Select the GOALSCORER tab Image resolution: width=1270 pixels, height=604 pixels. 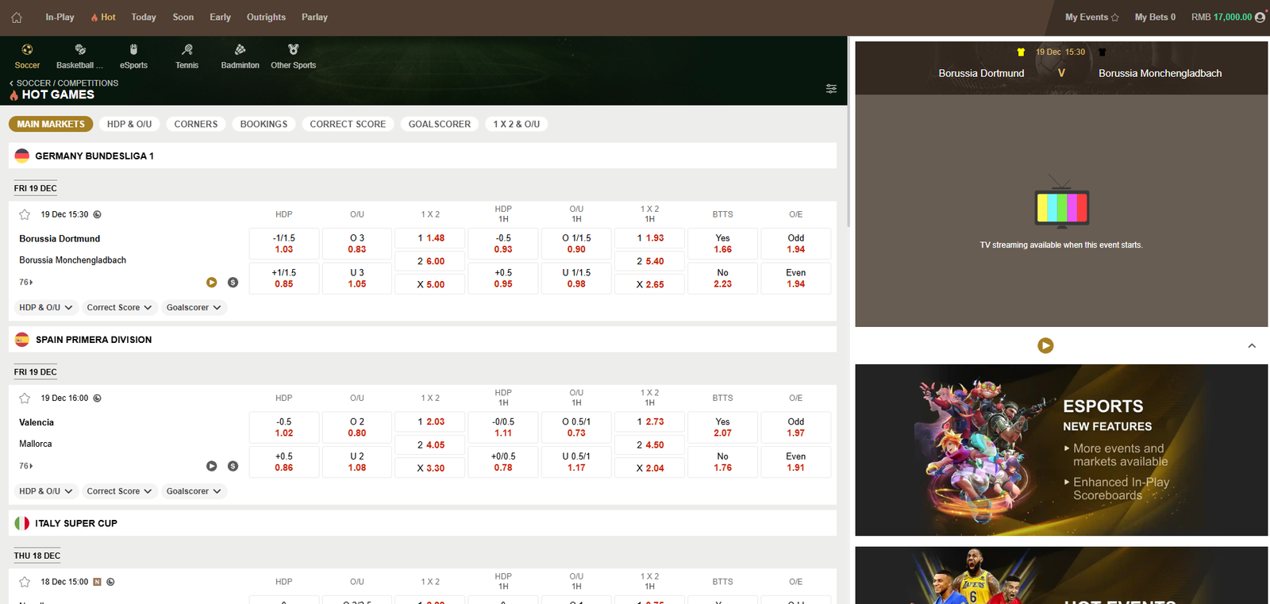(440, 124)
